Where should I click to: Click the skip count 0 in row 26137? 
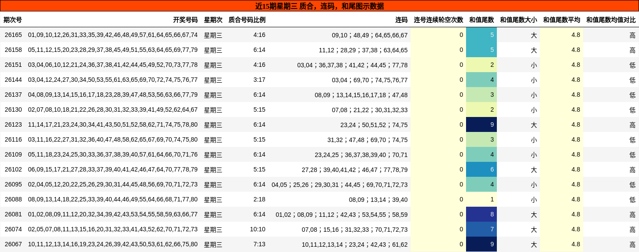point(461,95)
